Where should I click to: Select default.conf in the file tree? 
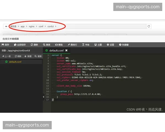[15, 62]
